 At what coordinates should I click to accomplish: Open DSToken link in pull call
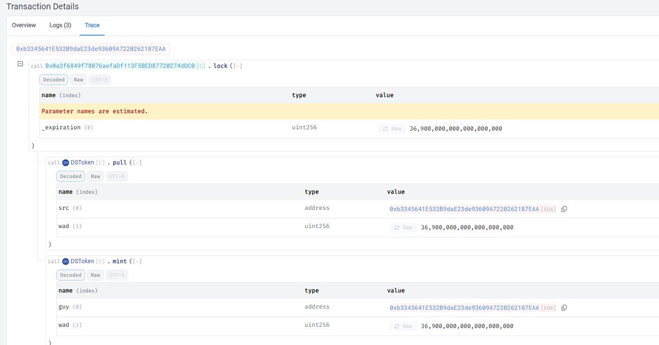point(82,163)
